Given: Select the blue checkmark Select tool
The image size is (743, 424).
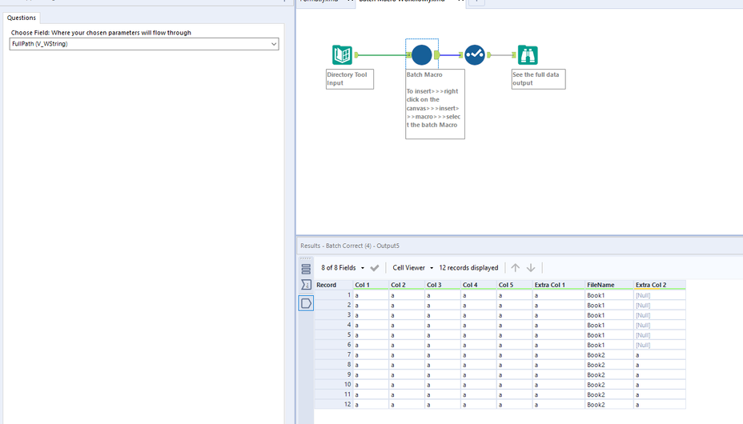Looking at the screenshot, I should 475,54.
